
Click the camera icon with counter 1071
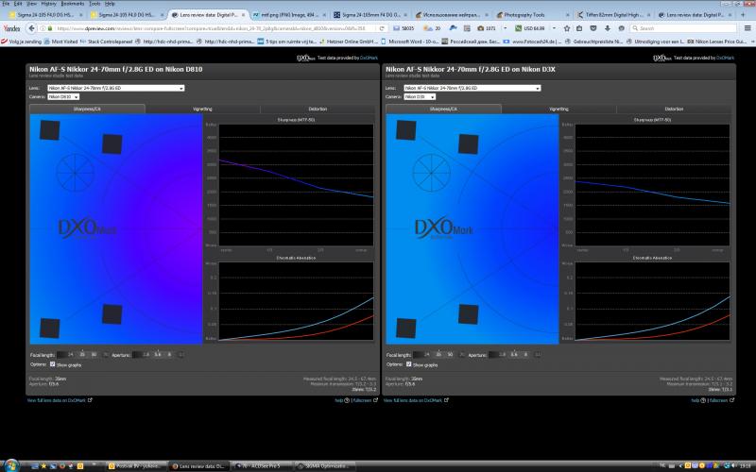click(486, 28)
